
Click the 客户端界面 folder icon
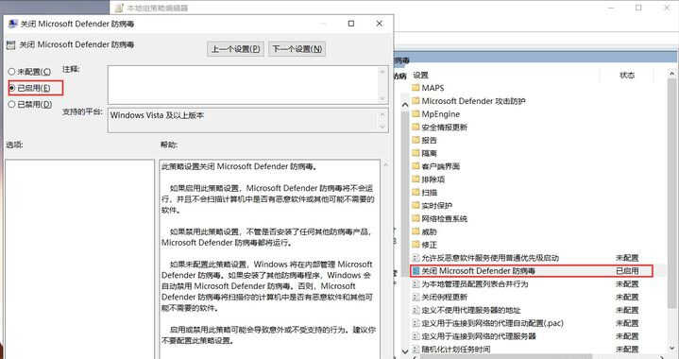tap(416, 166)
